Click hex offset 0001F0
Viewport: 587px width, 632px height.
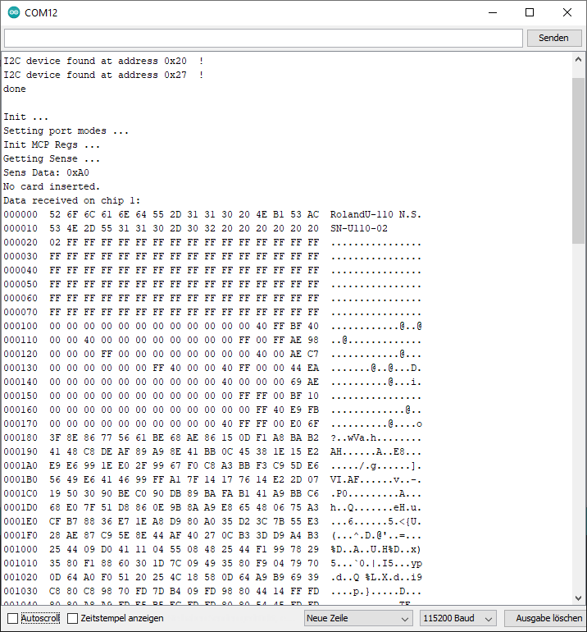tap(20, 535)
